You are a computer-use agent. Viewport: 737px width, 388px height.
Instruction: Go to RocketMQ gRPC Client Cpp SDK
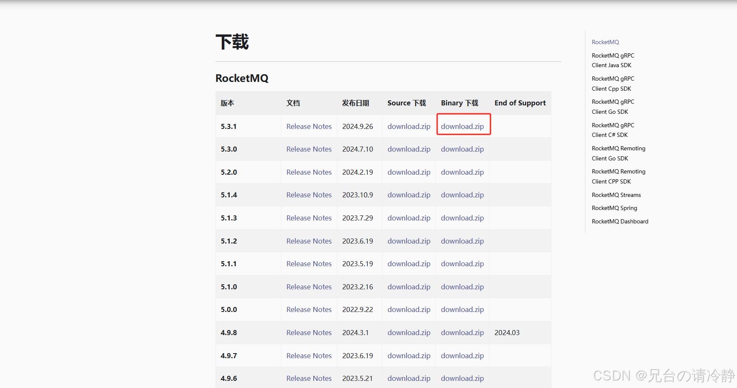[x=613, y=84]
